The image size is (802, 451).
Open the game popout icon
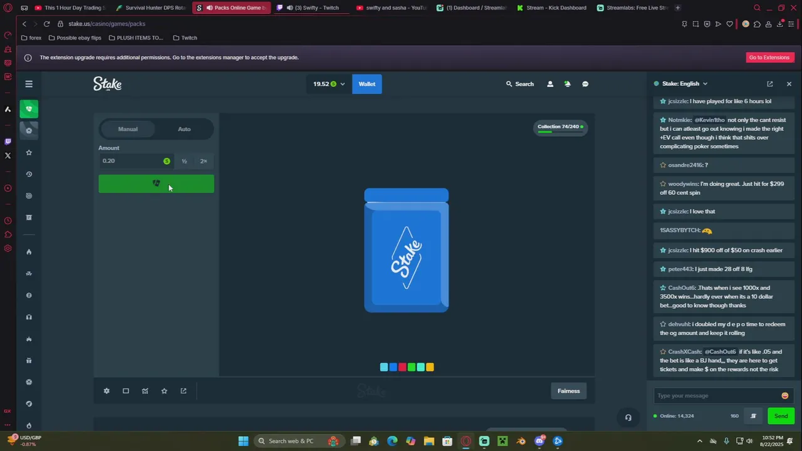[184, 391]
